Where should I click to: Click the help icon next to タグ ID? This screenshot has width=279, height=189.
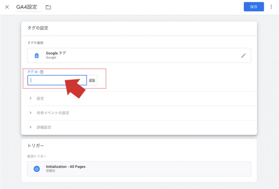pyautogui.click(x=42, y=72)
